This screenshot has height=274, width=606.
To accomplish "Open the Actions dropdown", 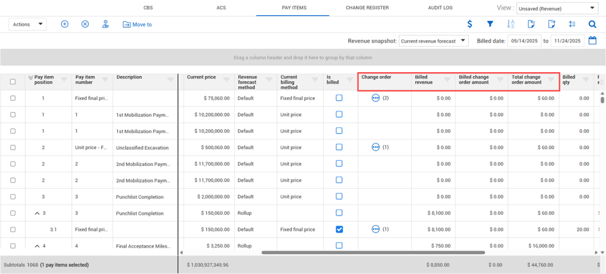I will coord(27,24).
